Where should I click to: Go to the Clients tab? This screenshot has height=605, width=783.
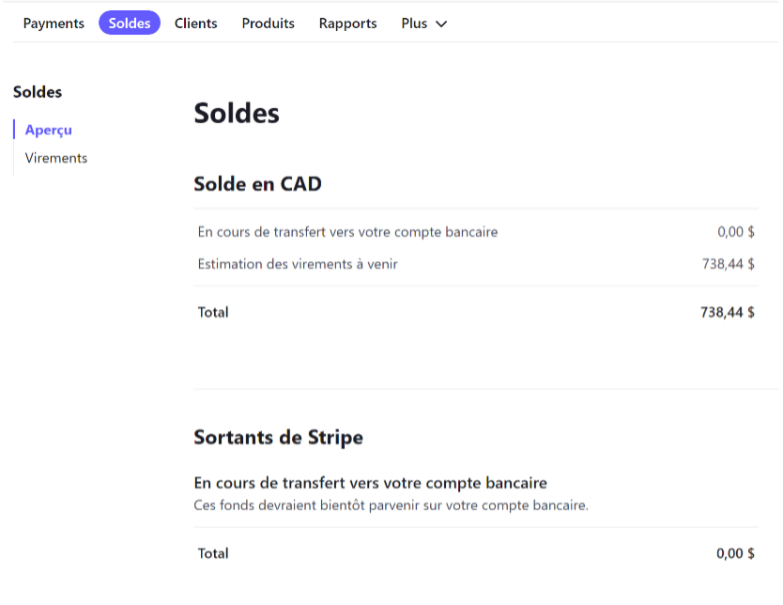195,23
